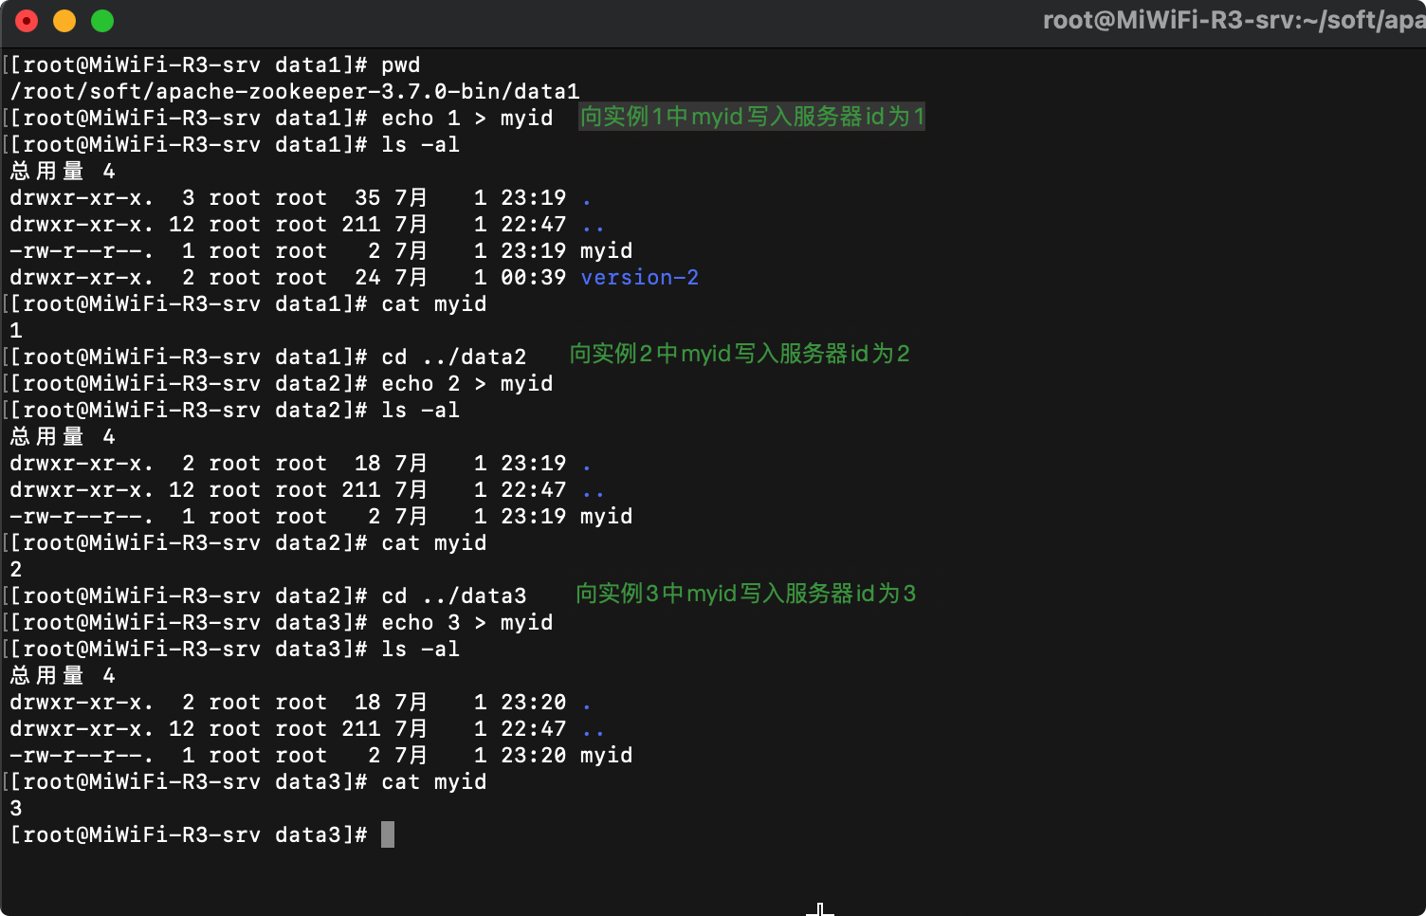
Task: Click the 23:20 timestamp on the data3 myid row
Action: click(533, 756)
